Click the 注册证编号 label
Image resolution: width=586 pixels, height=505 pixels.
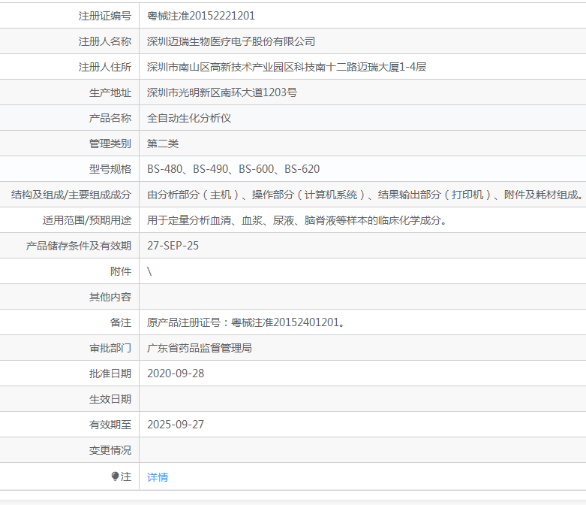point(105,16)
